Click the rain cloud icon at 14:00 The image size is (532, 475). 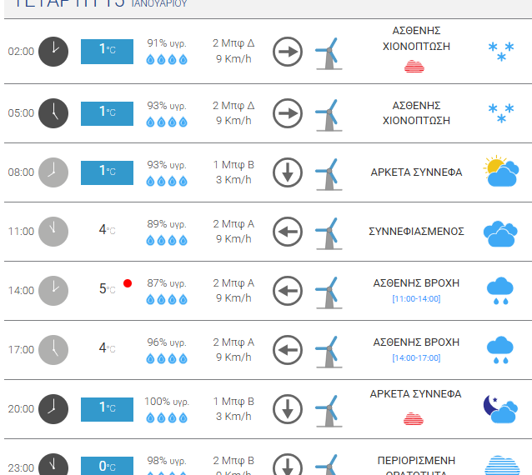499,289
